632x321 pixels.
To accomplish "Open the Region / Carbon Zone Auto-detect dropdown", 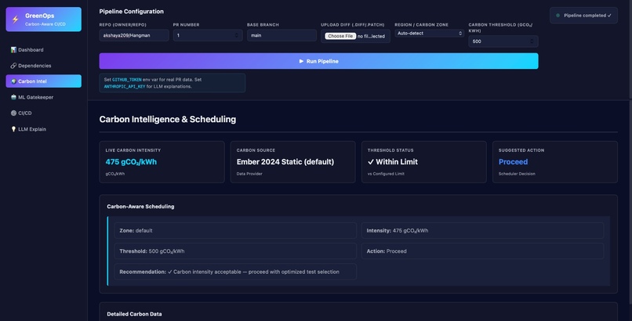I will click(x=429, y=34).
